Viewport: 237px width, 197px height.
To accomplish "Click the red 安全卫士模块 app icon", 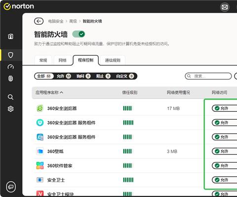I will (x=40, y=194).
